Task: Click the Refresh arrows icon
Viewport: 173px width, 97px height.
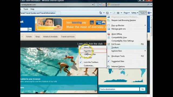Action: pyautogui.click(x=100, y=5)
